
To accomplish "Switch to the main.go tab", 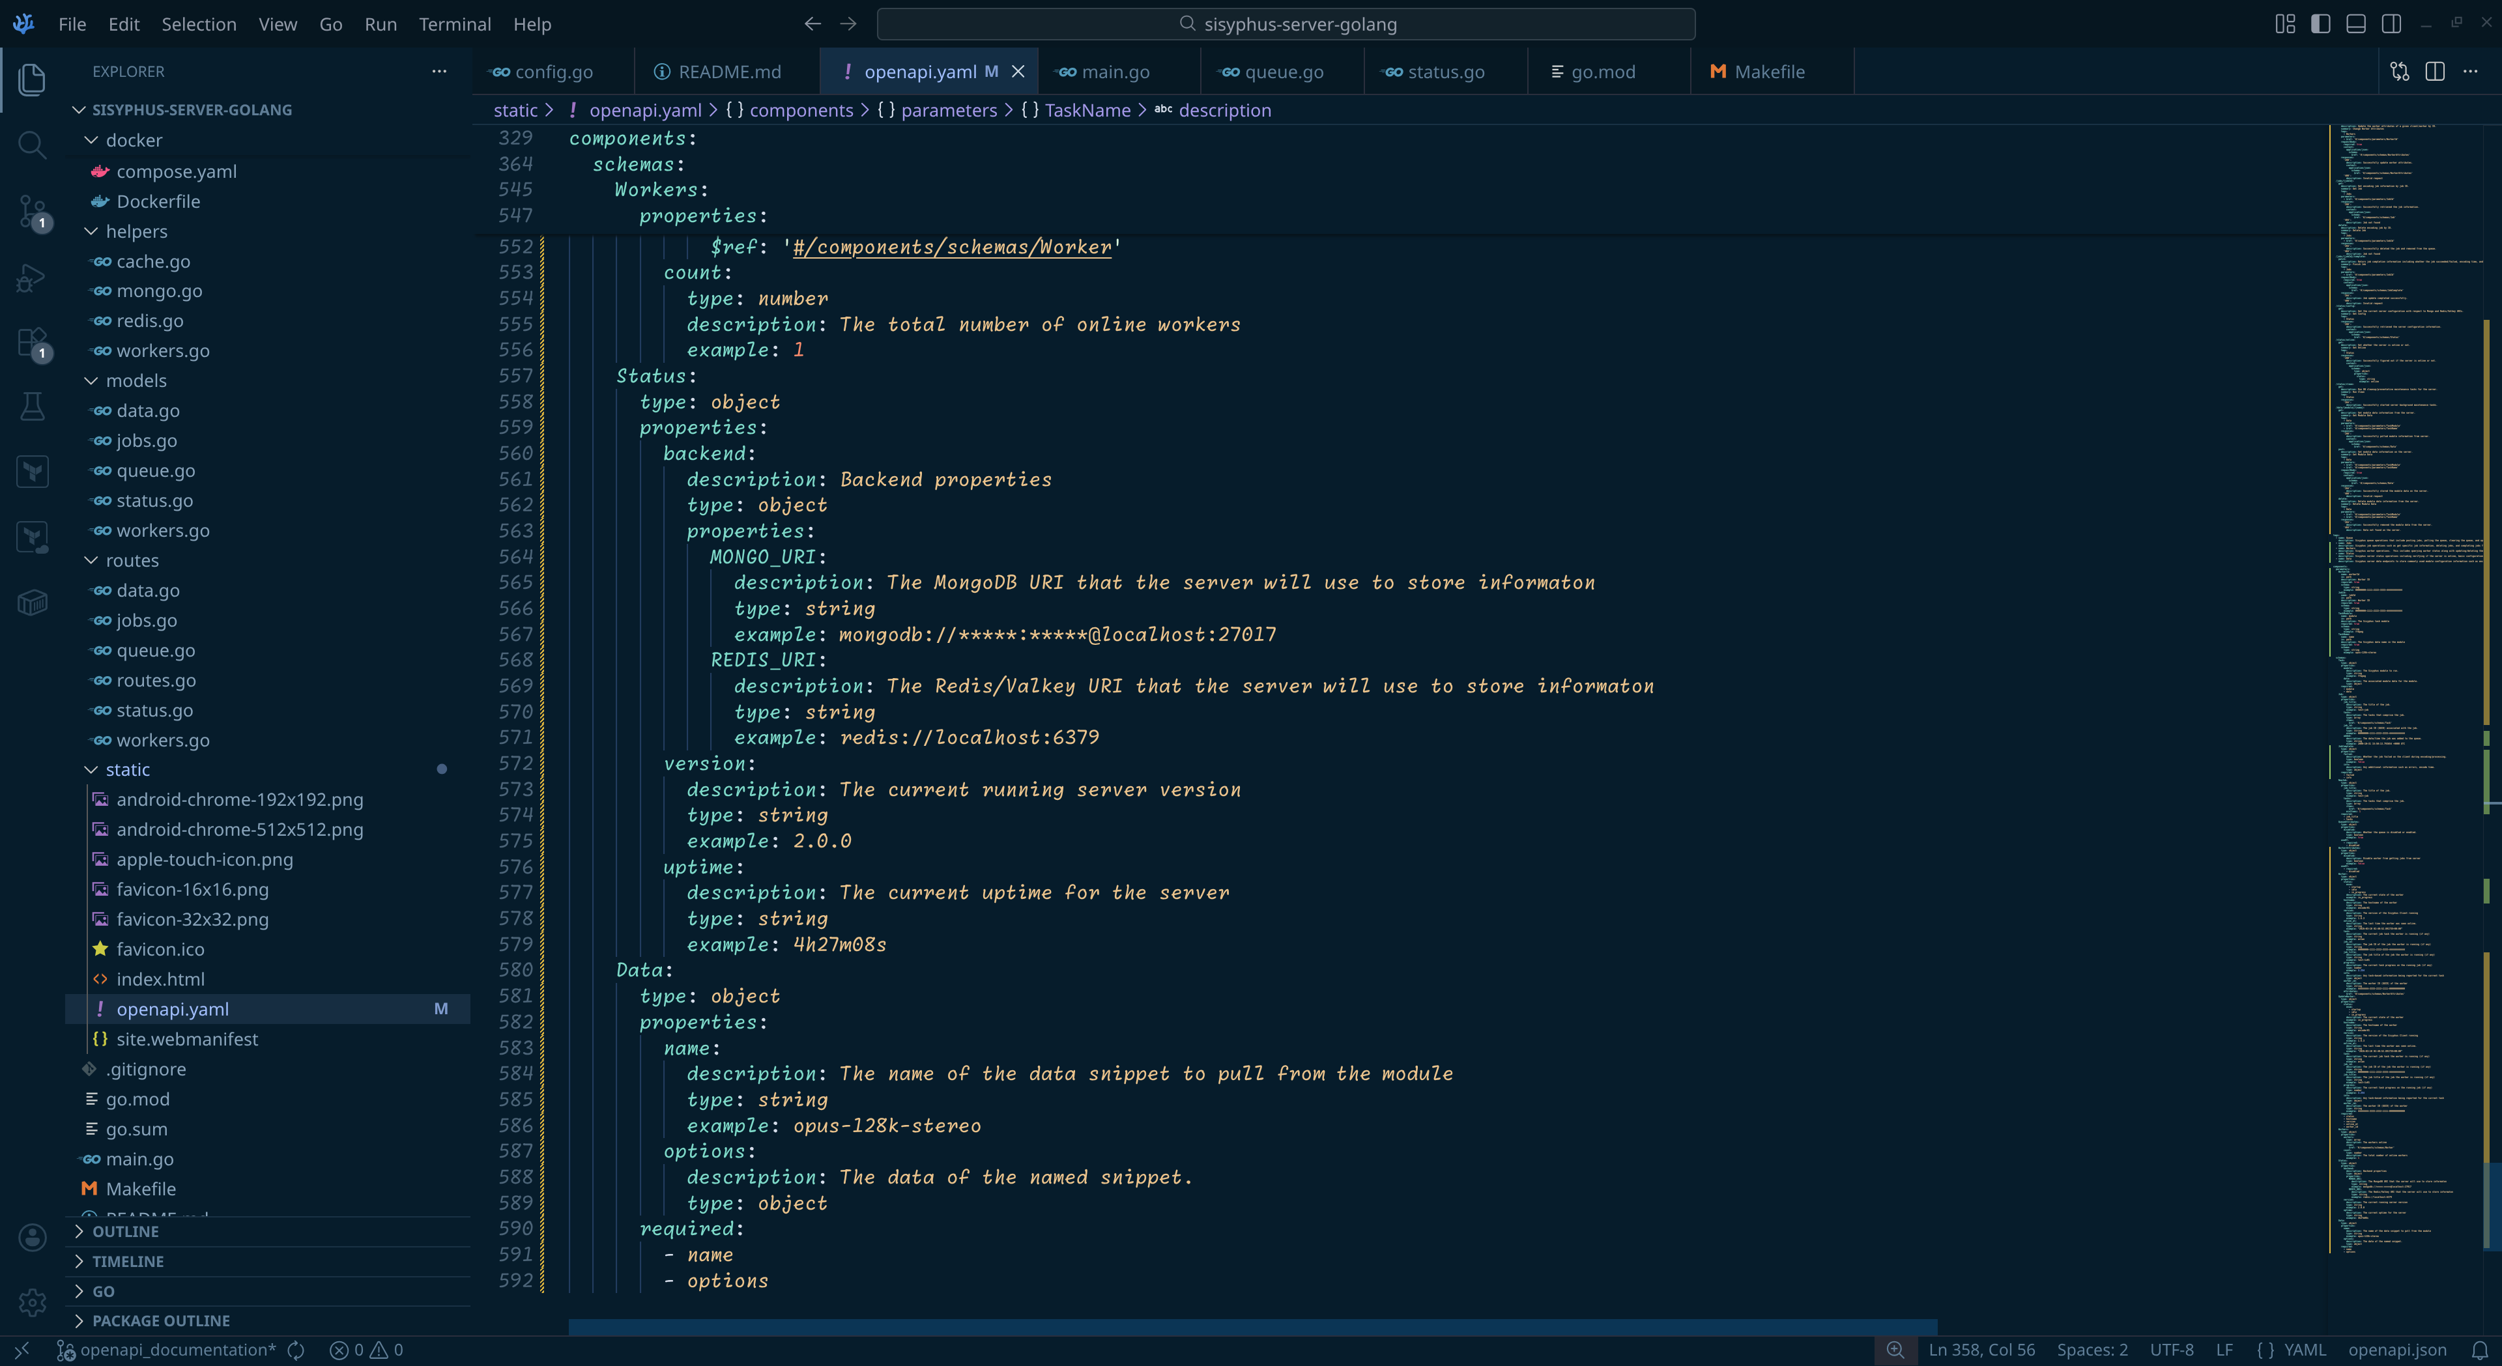I will (x=1115, y=72).
